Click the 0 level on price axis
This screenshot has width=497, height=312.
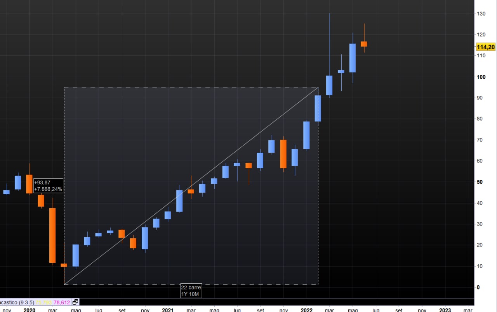point(478,287)
